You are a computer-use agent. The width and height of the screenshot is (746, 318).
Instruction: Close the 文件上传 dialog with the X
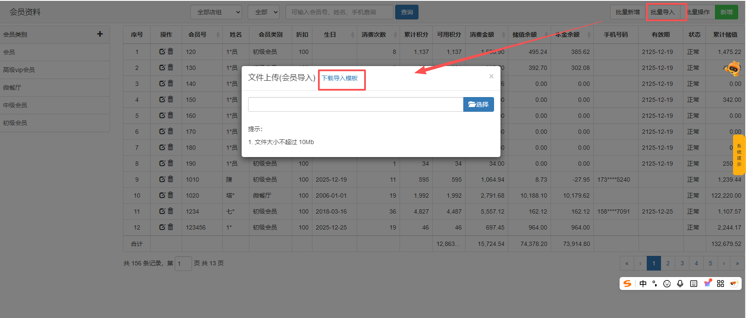(x=491, y=76)
